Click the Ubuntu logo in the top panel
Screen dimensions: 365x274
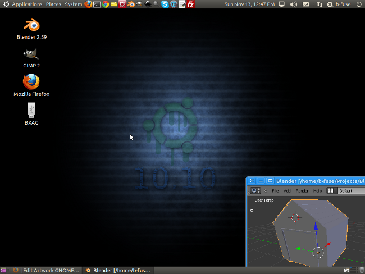[x=6, y=4]
